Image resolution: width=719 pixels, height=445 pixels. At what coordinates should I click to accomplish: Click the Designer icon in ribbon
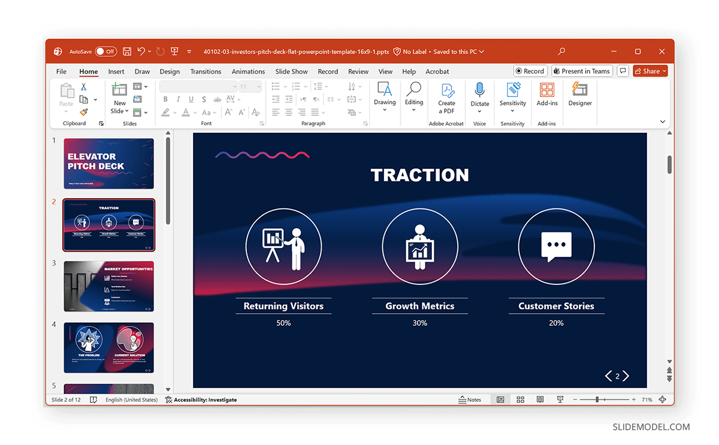tap(579, 94)
